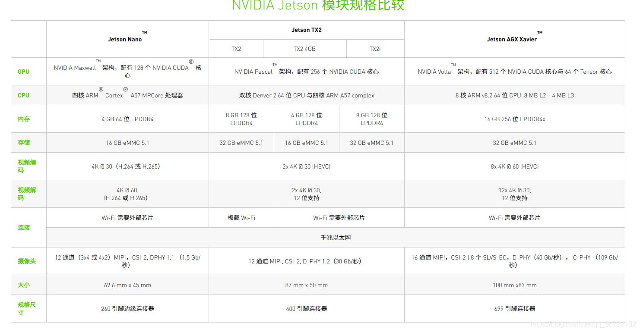The width and height of the screenshot is (640, 332).
Task: Click AGX Xavier's Wi-Fi 需要外部芯片 cell
Action: point(515,218)
